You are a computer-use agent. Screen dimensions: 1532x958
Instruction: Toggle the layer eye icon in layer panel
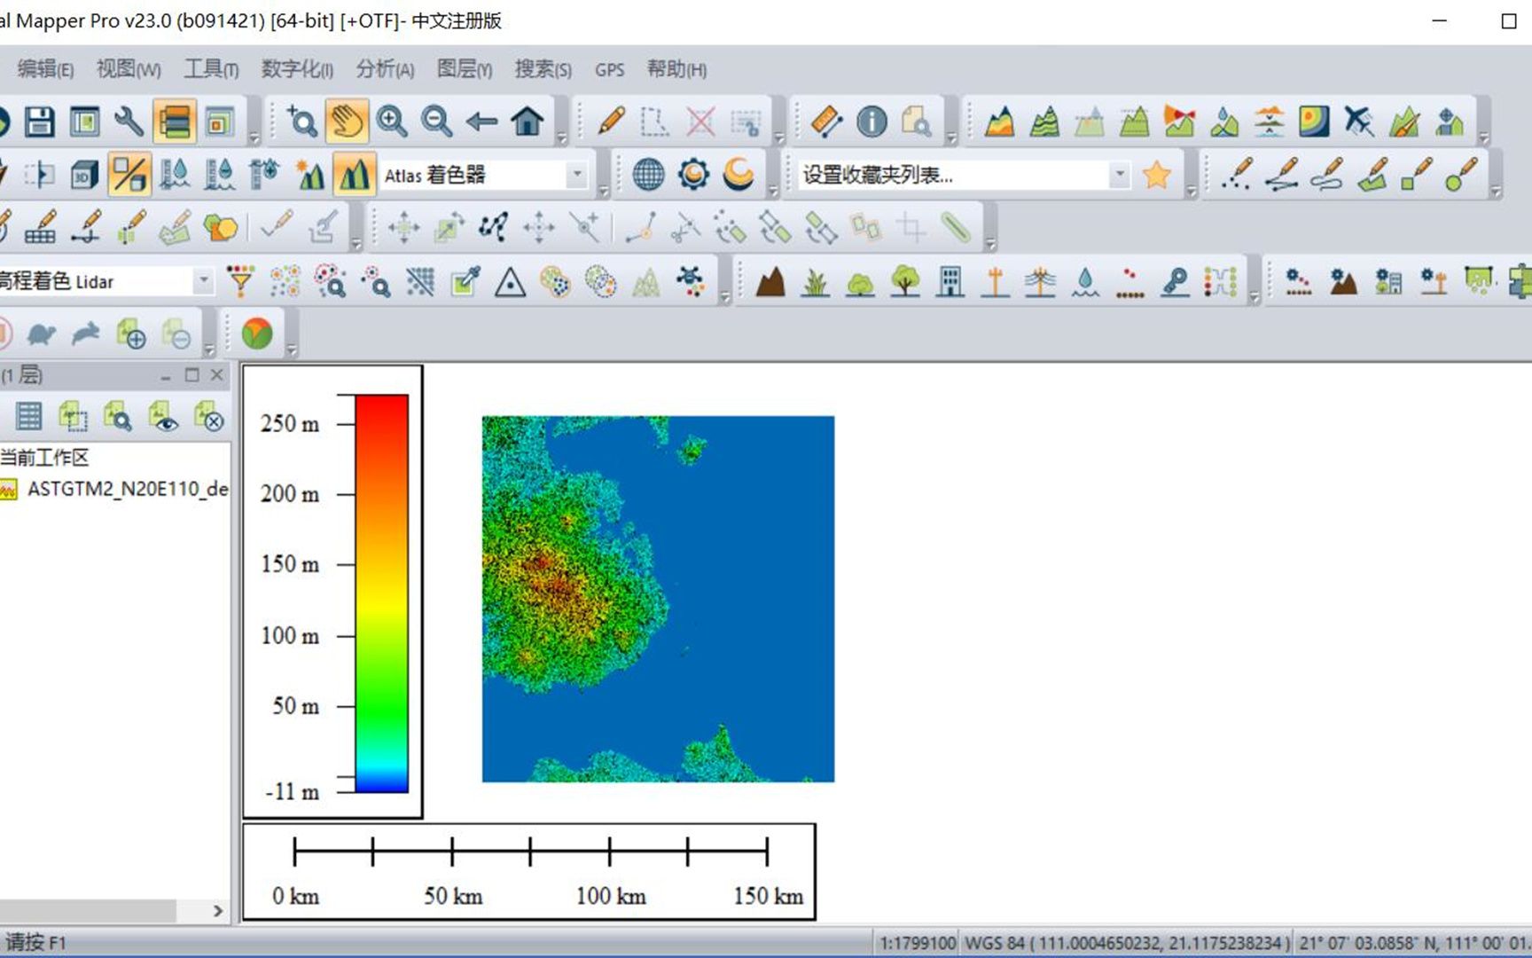tap(165, 417)
